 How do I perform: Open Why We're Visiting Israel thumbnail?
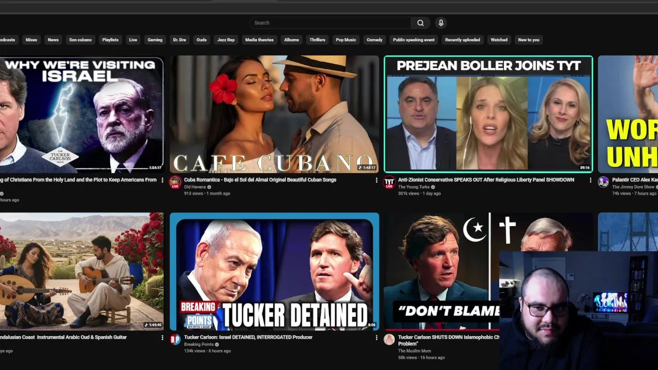(x=82, y=114)
